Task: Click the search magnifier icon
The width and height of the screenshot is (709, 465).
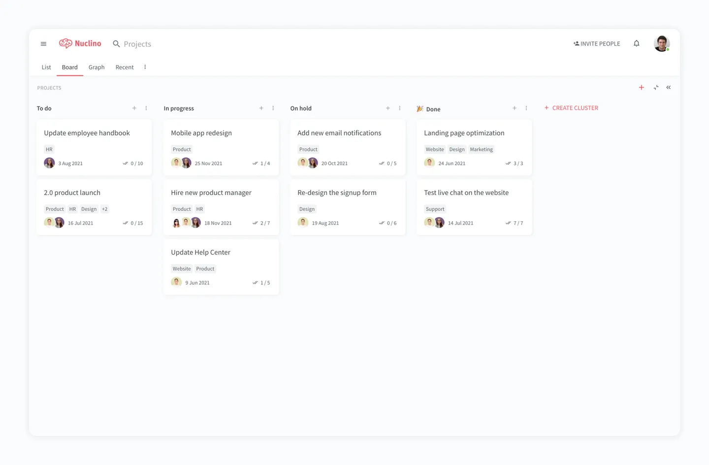Action: coord(116,44)
